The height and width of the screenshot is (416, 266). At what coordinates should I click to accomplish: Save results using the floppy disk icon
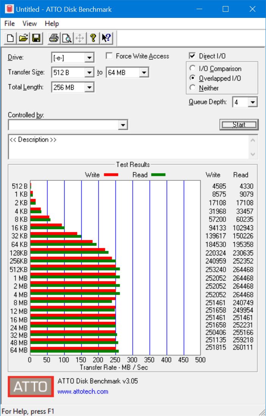pyautogui.click(x=36, y=38)
